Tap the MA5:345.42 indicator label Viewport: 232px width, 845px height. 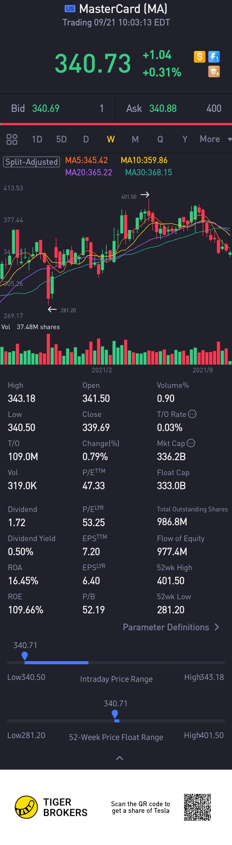(86, 160)
